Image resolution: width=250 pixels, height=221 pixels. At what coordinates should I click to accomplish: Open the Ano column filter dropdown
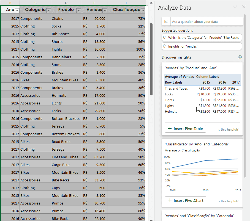17,10
